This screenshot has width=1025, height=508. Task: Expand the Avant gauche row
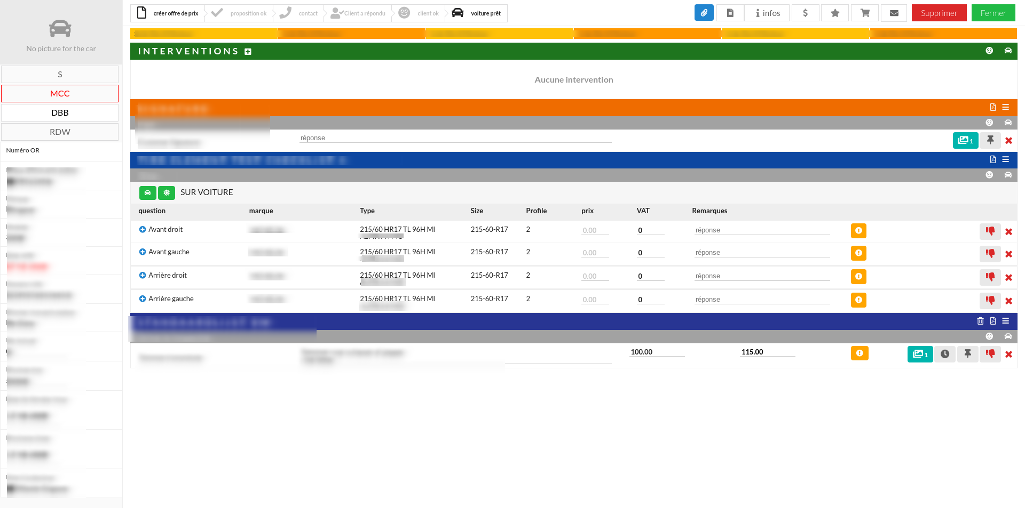143,252
